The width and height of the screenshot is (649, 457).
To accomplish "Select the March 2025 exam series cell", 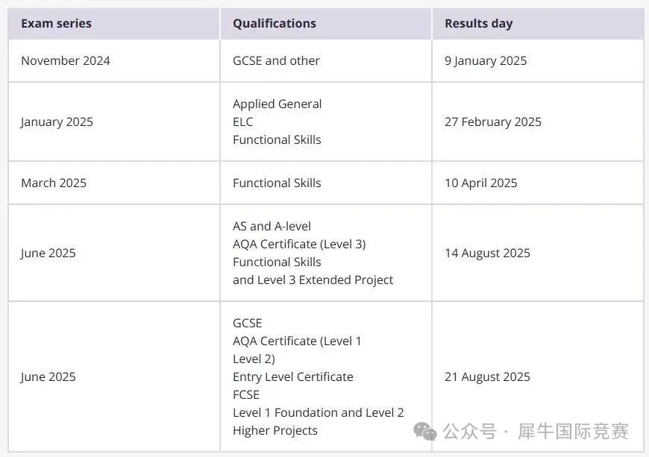I will (x=114, y=183).
